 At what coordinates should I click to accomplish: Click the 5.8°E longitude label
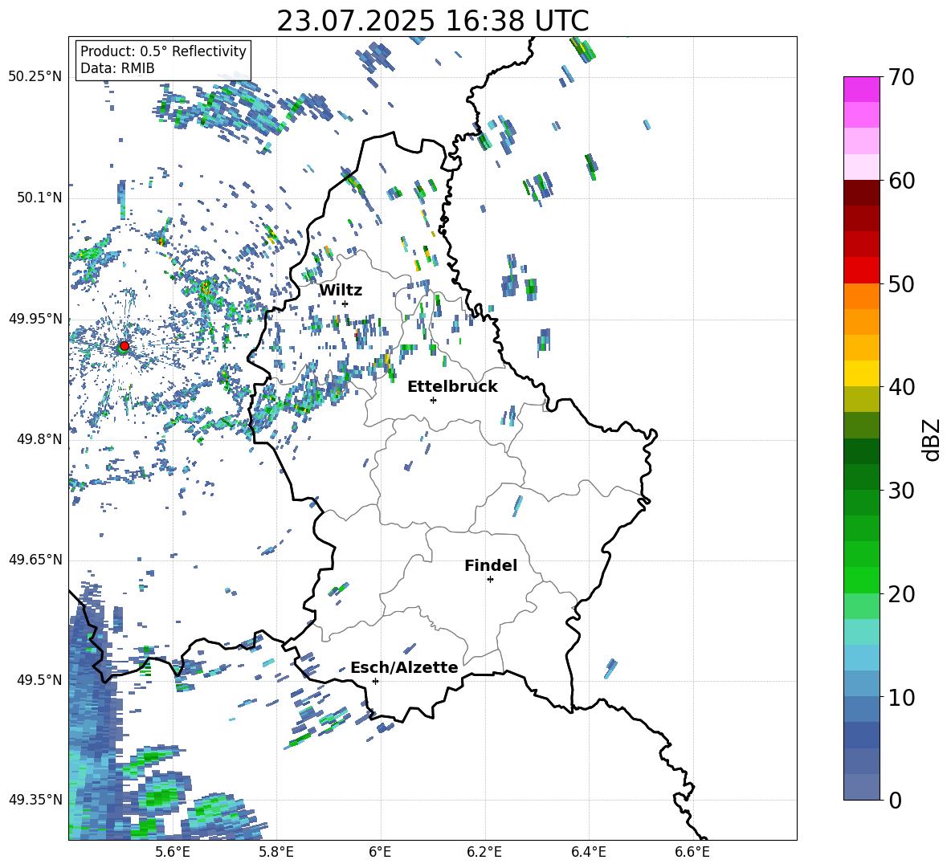276,852
